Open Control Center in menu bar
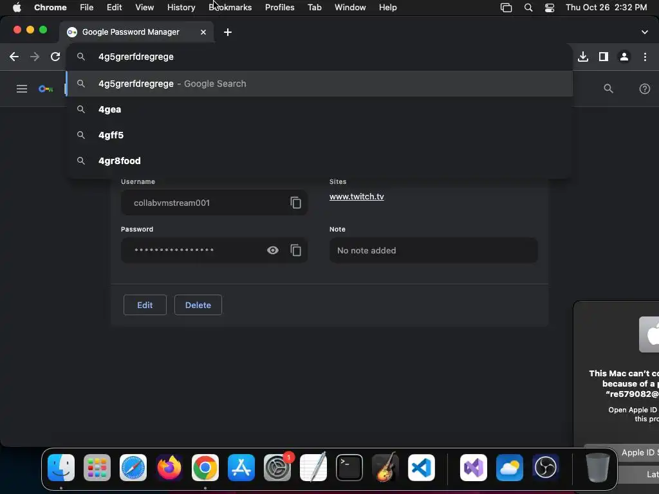This screenshot has height=494, width=659. [550, 7]
